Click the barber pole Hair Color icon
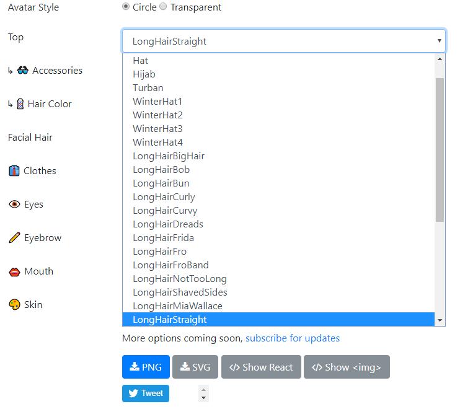 (20, 104)
